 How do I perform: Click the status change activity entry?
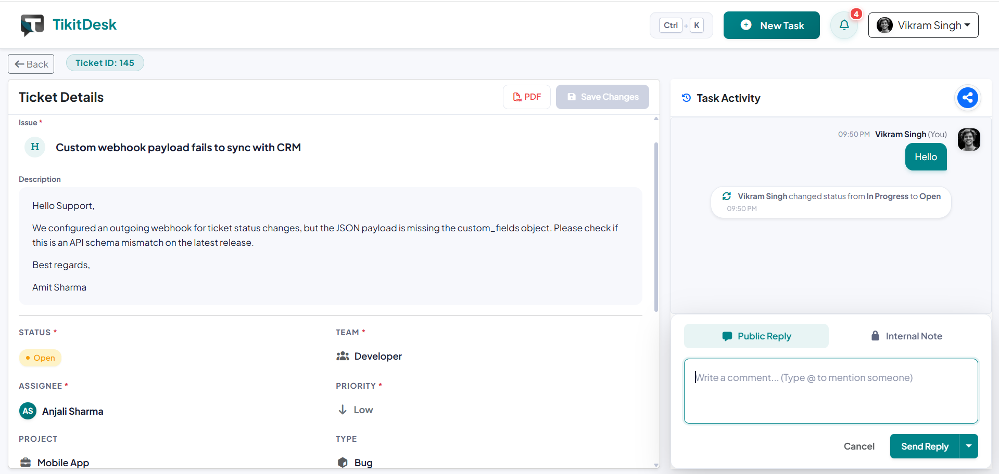pos(831,202)
